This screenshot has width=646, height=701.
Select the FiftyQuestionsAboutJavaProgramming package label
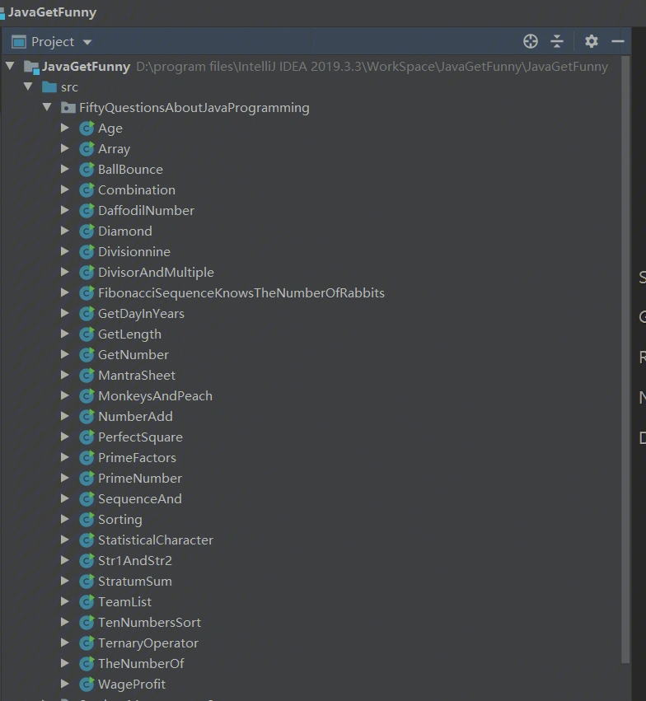(x=194, y=108)
